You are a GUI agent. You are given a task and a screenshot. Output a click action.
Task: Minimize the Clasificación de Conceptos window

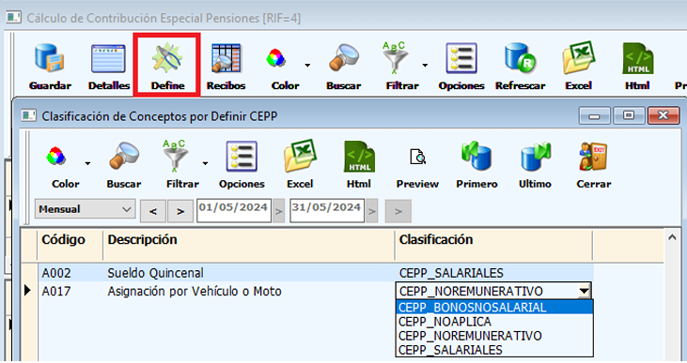click(x=594, y=115)
